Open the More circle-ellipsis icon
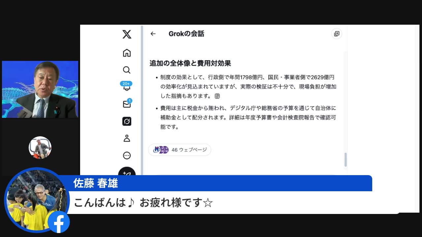This screenshot has height=237, width=422. tap(127, 155)
